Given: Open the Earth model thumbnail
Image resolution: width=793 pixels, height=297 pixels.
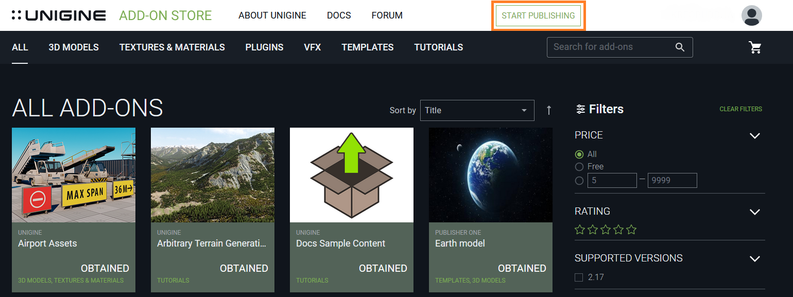Looking at the screenshot, I should [x=491, y=175].
